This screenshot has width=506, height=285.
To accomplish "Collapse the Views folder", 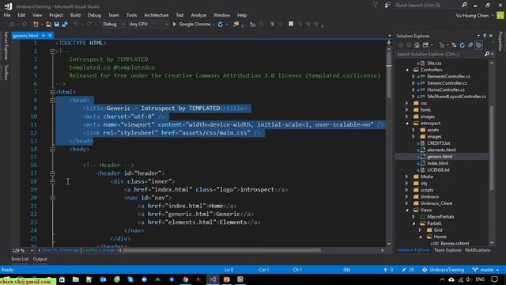I will click(407, 210).
